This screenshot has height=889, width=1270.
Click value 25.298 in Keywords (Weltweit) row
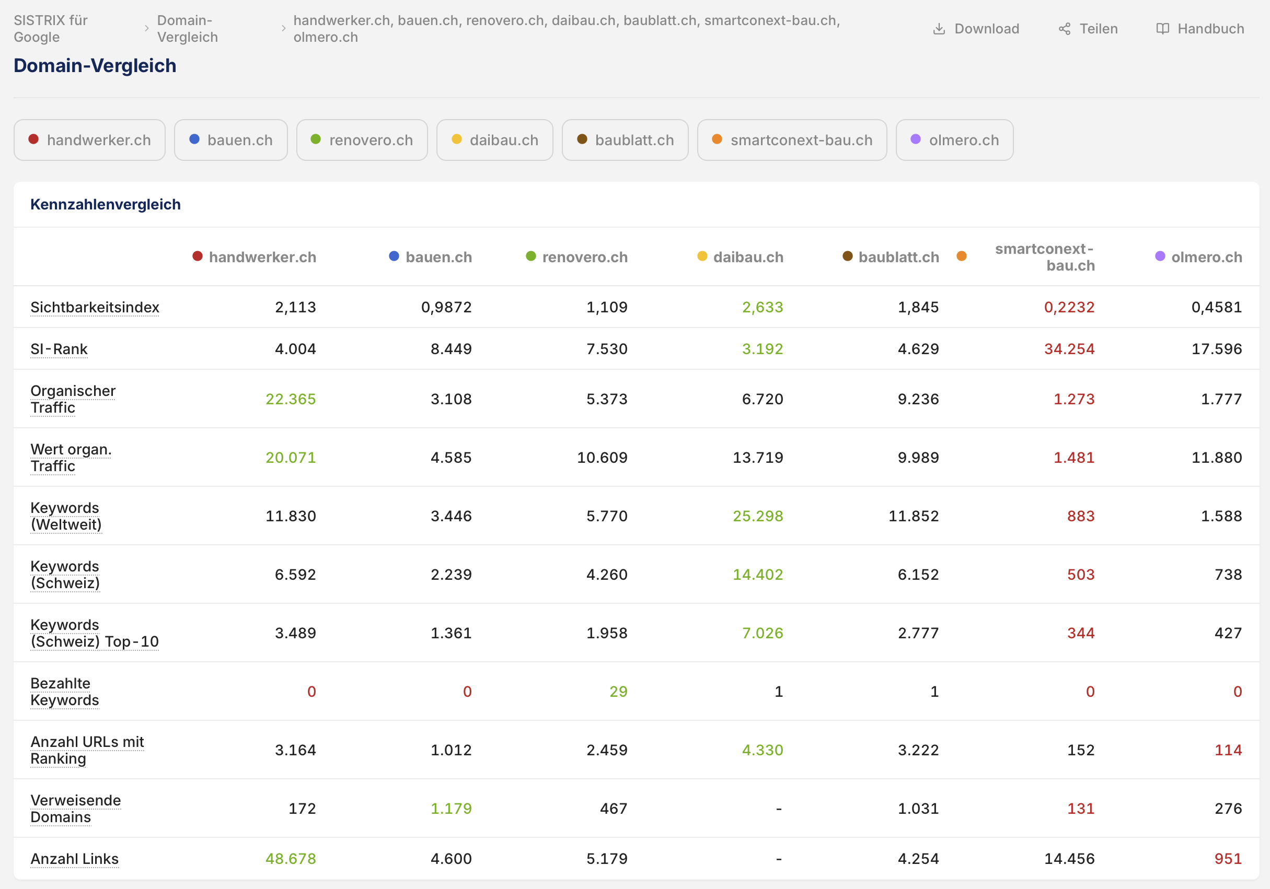tap(758, 517)
